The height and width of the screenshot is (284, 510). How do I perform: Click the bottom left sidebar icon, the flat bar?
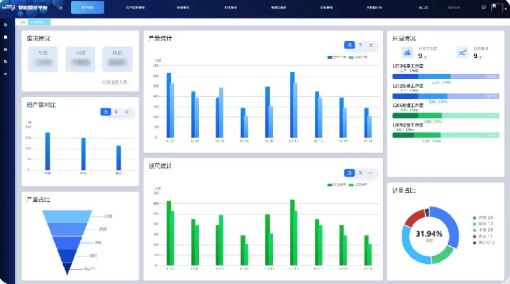point(6,74)
